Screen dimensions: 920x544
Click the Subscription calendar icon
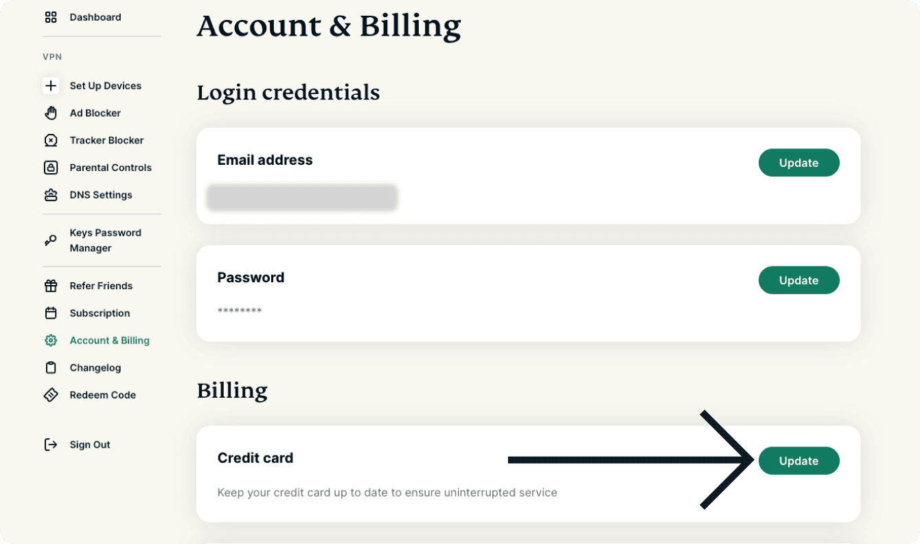[x=51, y=313]
